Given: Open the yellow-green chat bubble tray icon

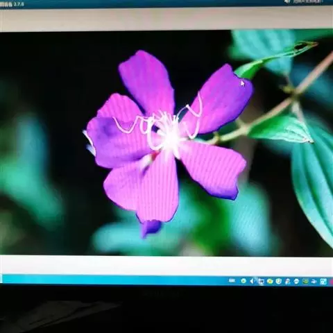Looking at the screenshot, I should point(270,281).
